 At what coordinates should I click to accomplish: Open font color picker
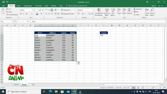tap(41, 14)
